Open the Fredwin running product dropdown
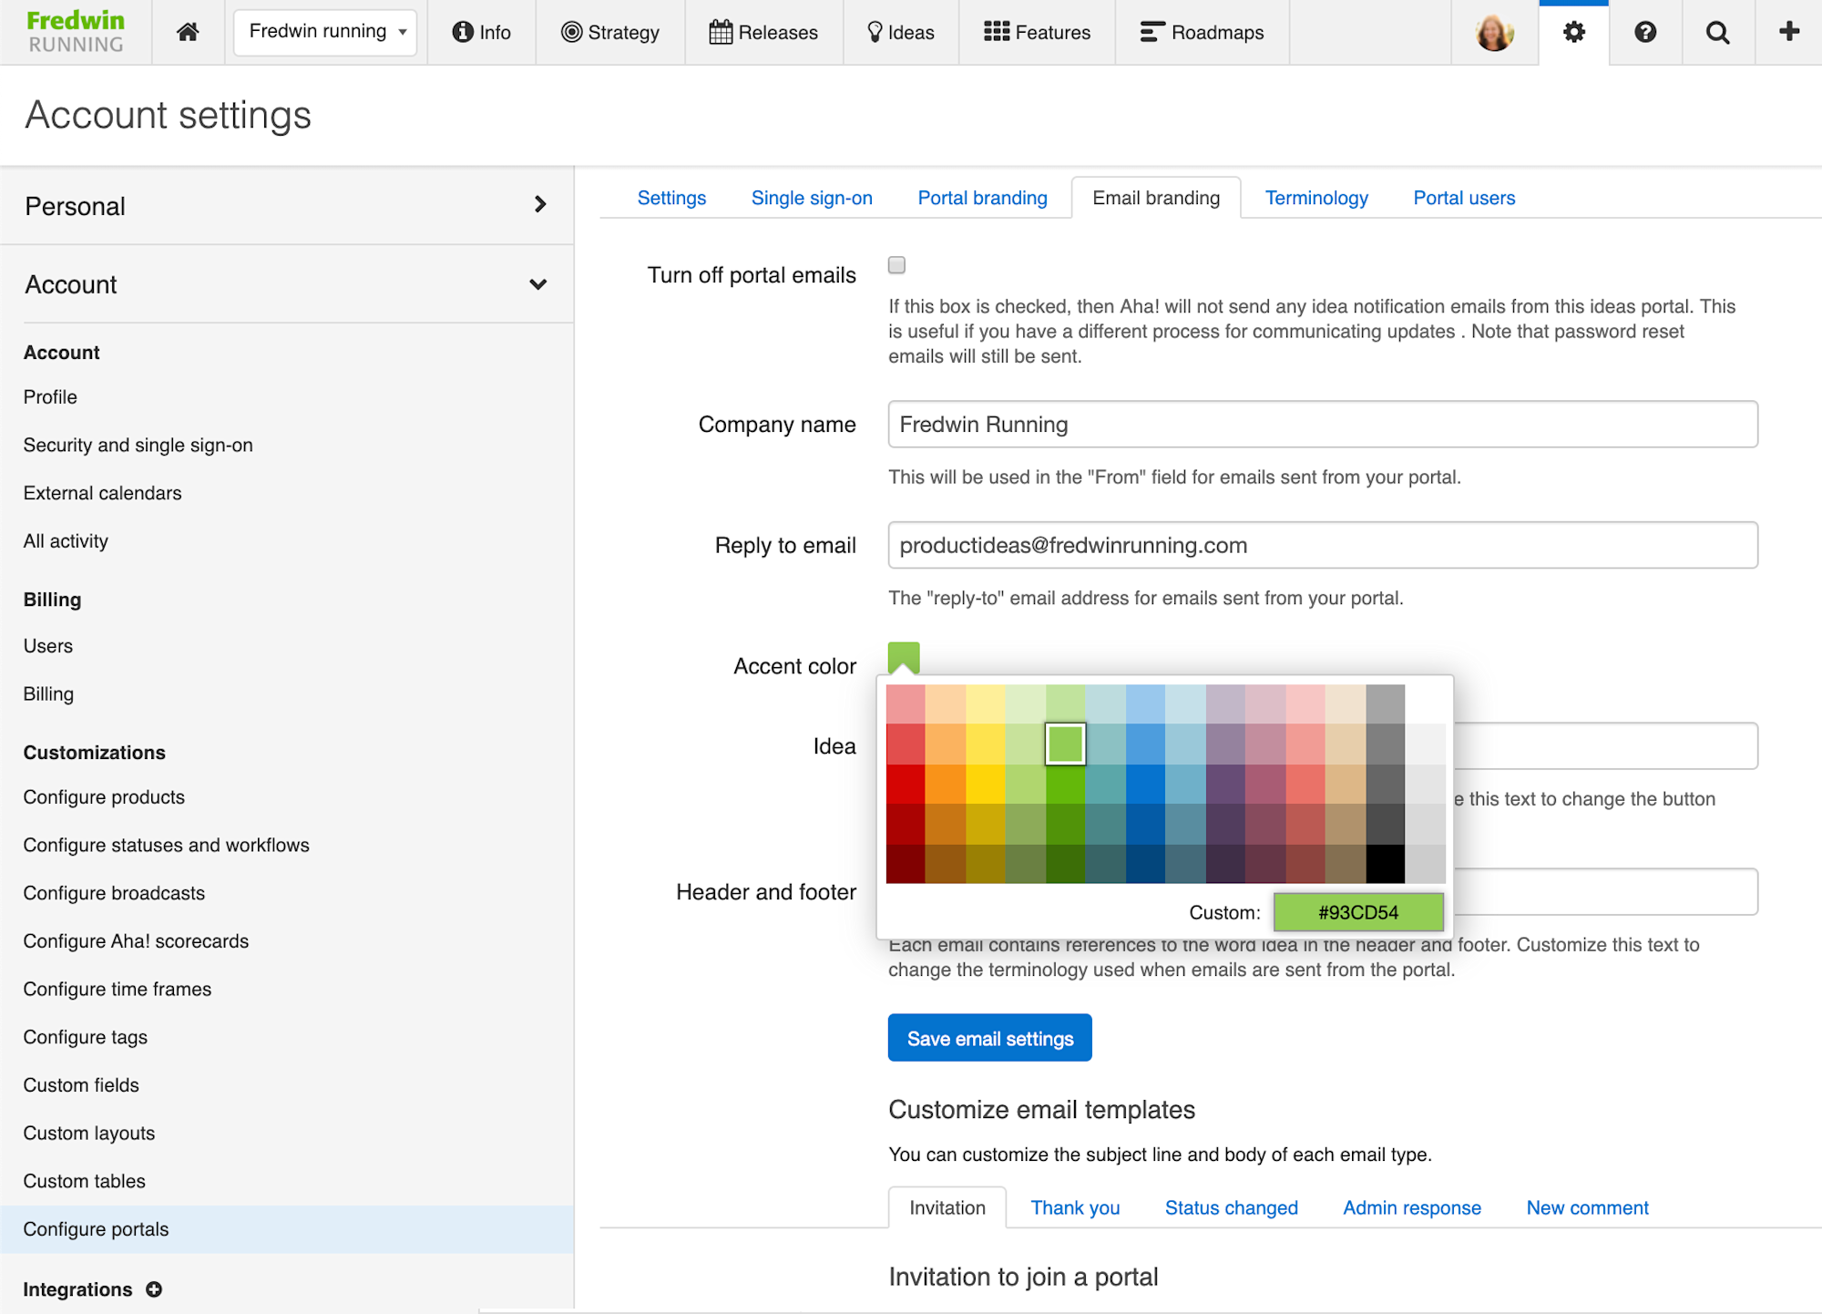The image size is (1822, 1314). point(325,32)
